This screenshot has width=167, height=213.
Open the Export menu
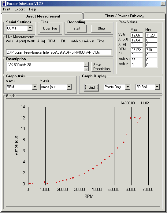pos(20,9)
